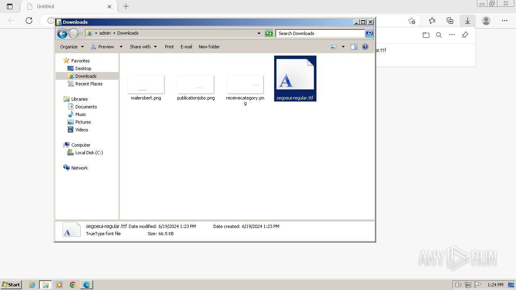The image size is (516, 290).
Task: Focus the Search Downloads field
Action: click(320, 33)
